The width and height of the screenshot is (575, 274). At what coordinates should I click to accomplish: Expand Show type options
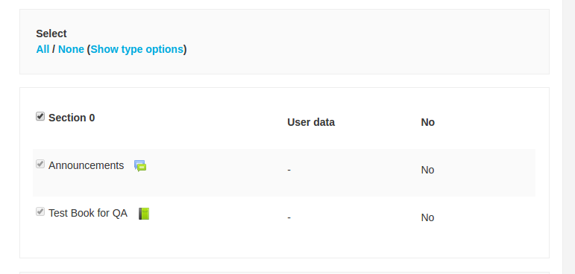136,49
